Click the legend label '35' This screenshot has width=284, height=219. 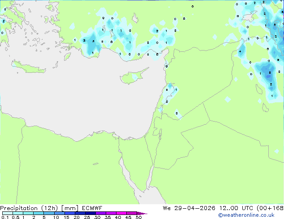pyautogui.click(x=108, y=217)
